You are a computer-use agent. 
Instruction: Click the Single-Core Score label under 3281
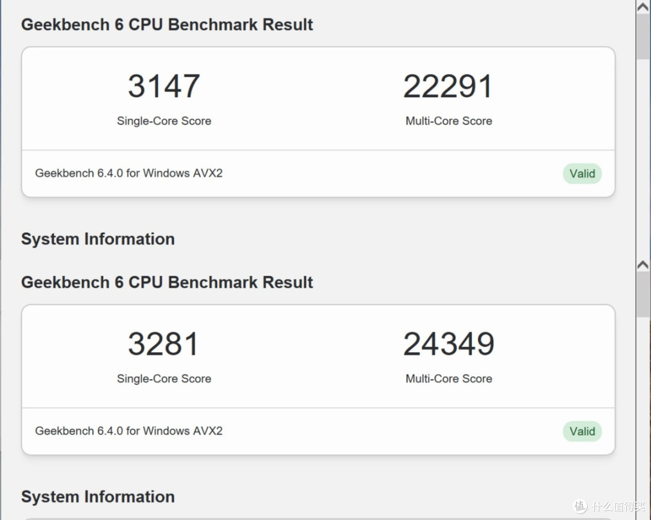tap(164, 379)
